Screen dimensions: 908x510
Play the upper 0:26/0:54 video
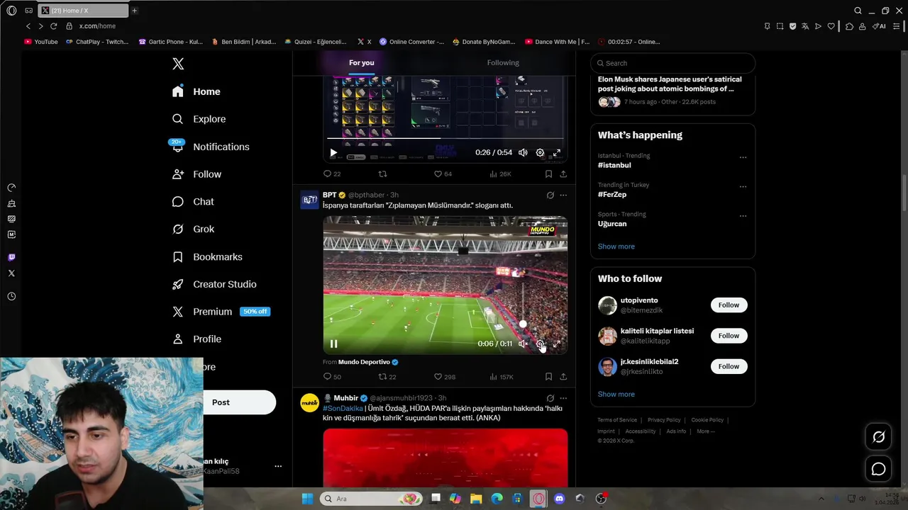(333, 153)
